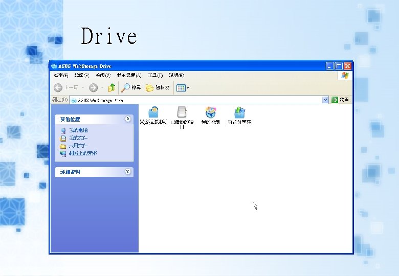399x276 pixels.
Task: Open the Back button history dropdown arrow
Action: (x=83, y=88)
